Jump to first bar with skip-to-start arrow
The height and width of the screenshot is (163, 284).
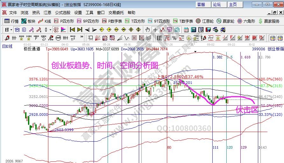(72, 30)
